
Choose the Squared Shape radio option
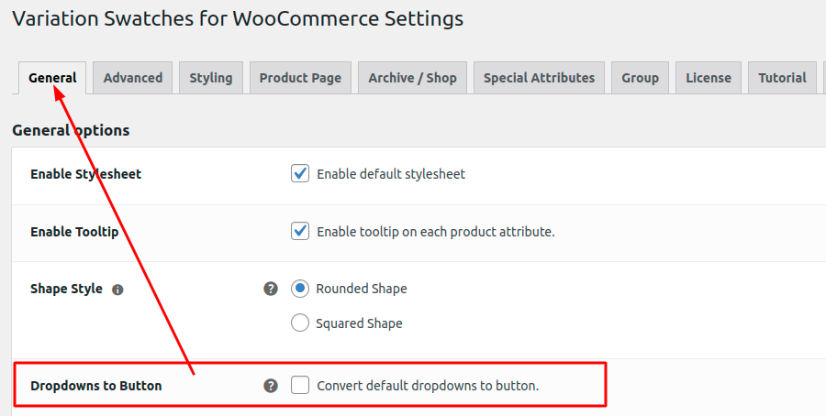300,323
